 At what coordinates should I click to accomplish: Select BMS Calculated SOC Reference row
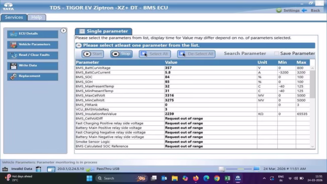point(193,146)
